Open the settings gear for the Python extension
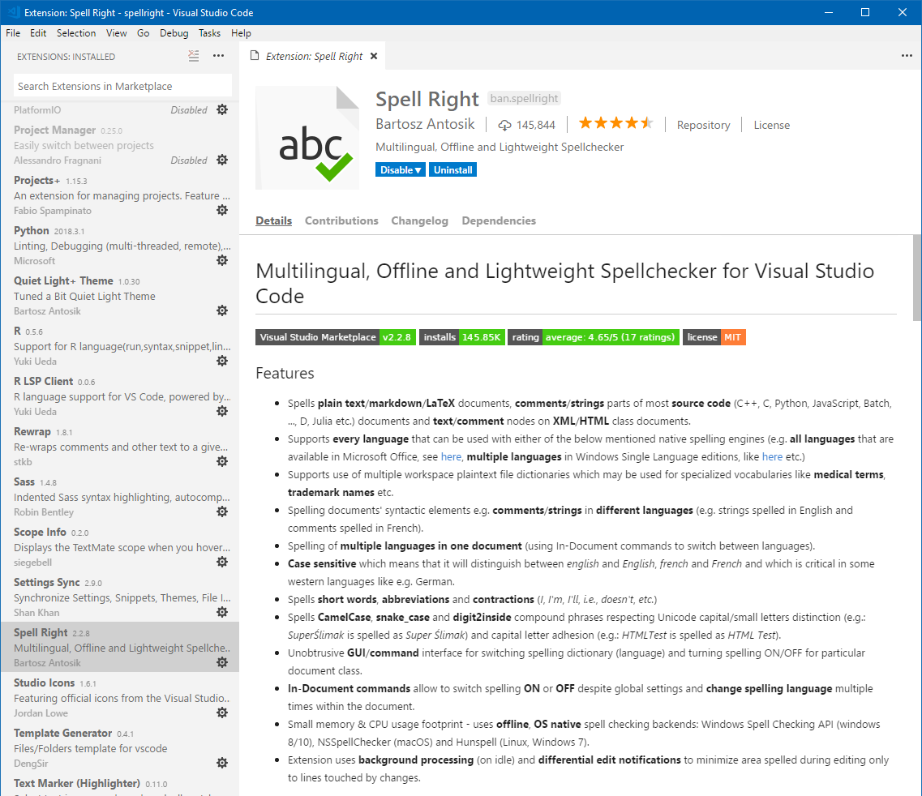The height and width of the screenshot is (796, 922). pos(222,260)
